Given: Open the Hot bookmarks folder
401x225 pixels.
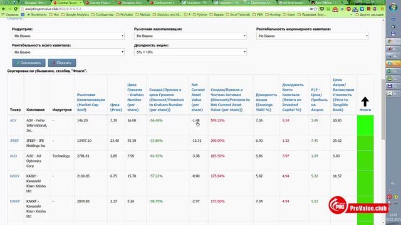Looking at the screenshot, I should tap(54, 14).
